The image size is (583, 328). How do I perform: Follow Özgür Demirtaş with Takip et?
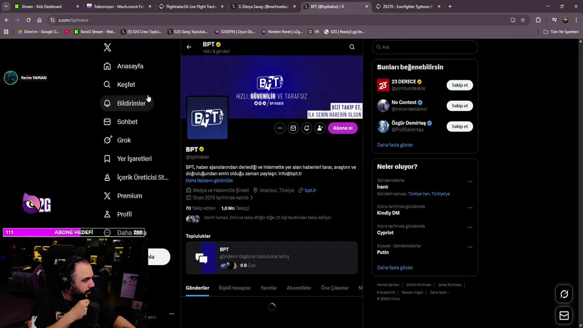coord(460,127)
